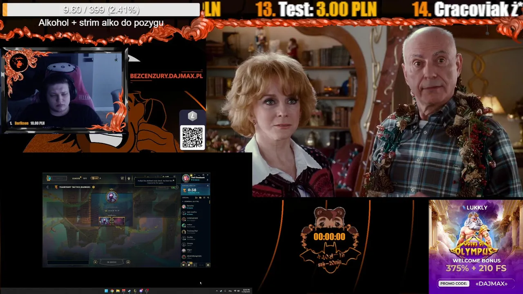
Task: Click the League client logo icon
Action: [x=49, y=178]
